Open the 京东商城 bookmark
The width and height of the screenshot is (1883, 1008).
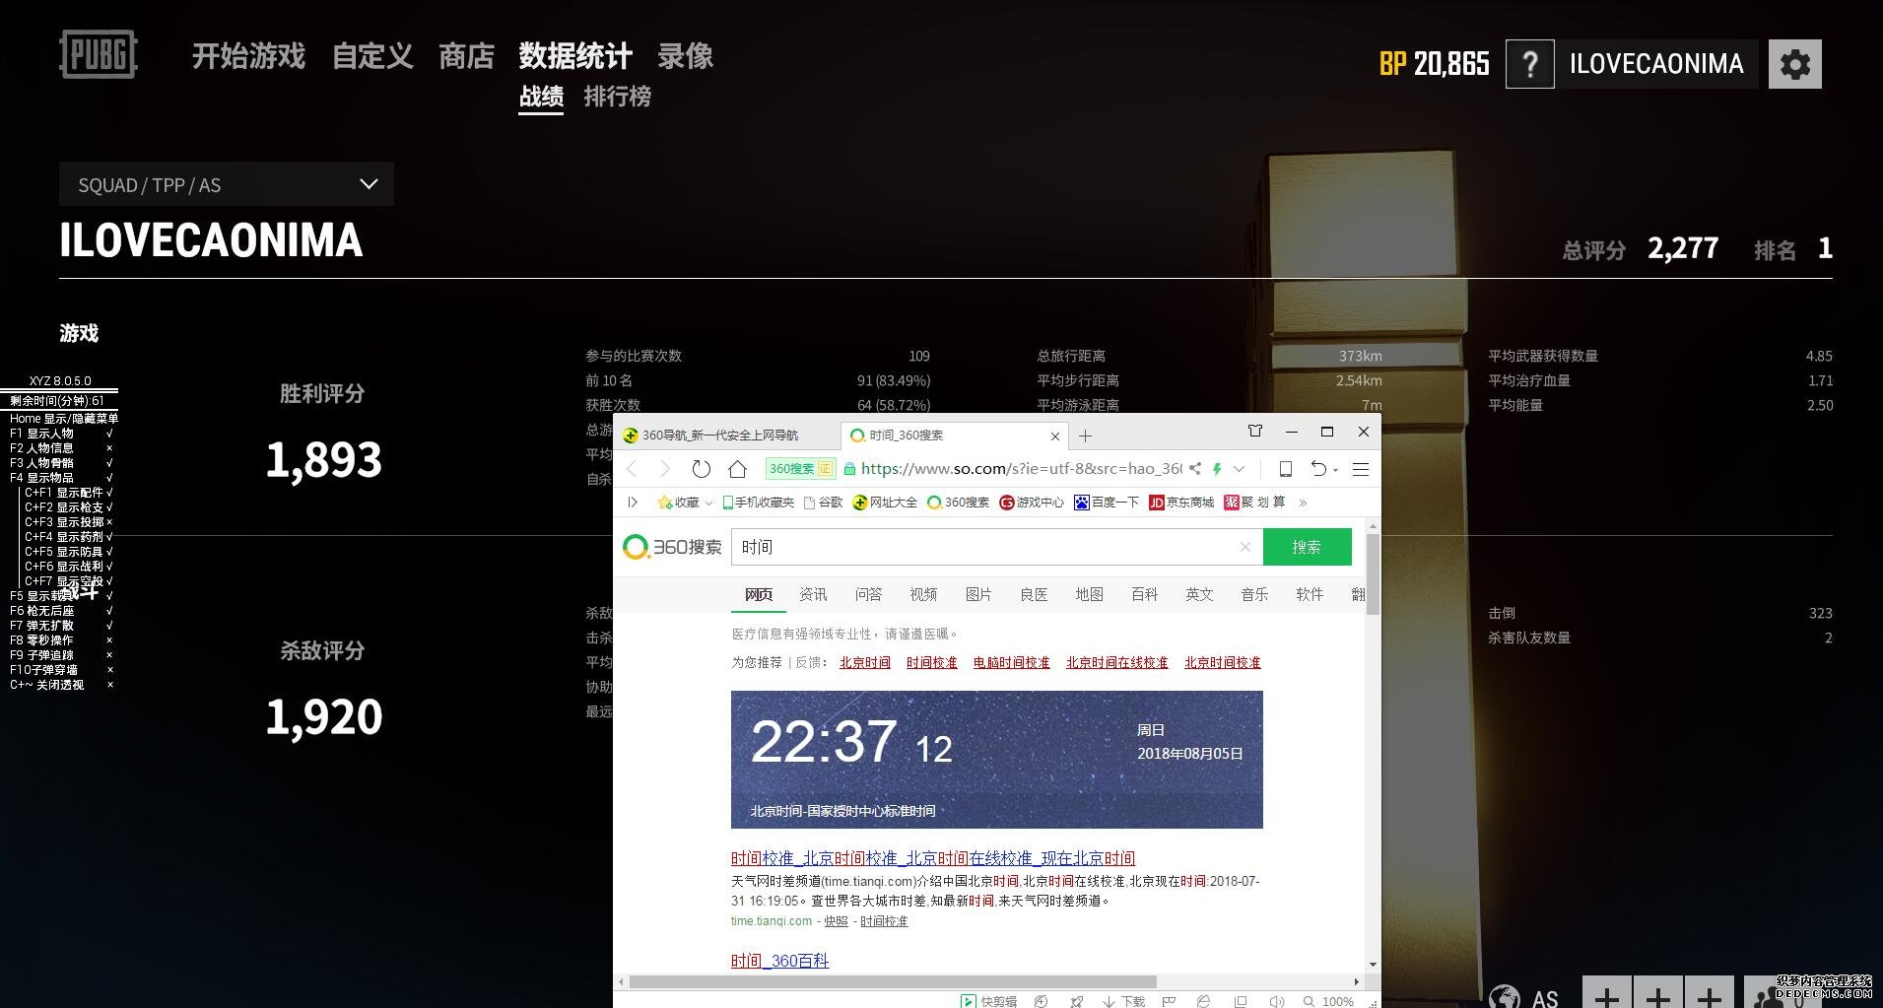[1181, 503]
